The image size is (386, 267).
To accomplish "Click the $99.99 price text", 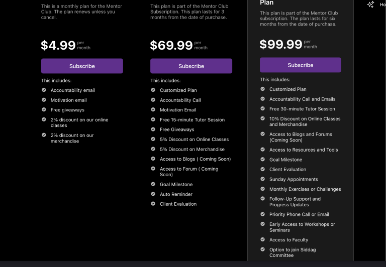I will pyautogui.click(x=280, y=45).
